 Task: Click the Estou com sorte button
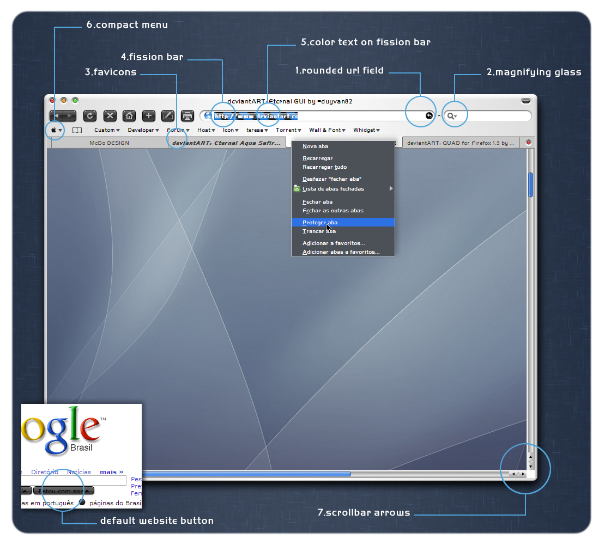[x=64, y=491]
